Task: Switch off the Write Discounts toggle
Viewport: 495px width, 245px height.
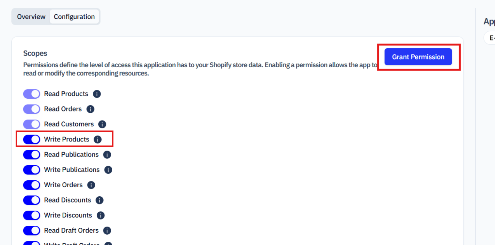Action: [x=32, y=216]
